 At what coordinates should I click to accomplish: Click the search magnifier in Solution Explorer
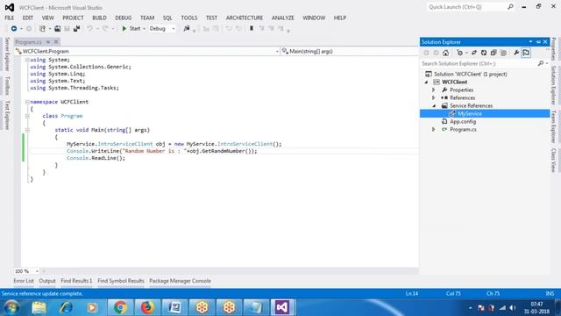[x=541, y=63]
